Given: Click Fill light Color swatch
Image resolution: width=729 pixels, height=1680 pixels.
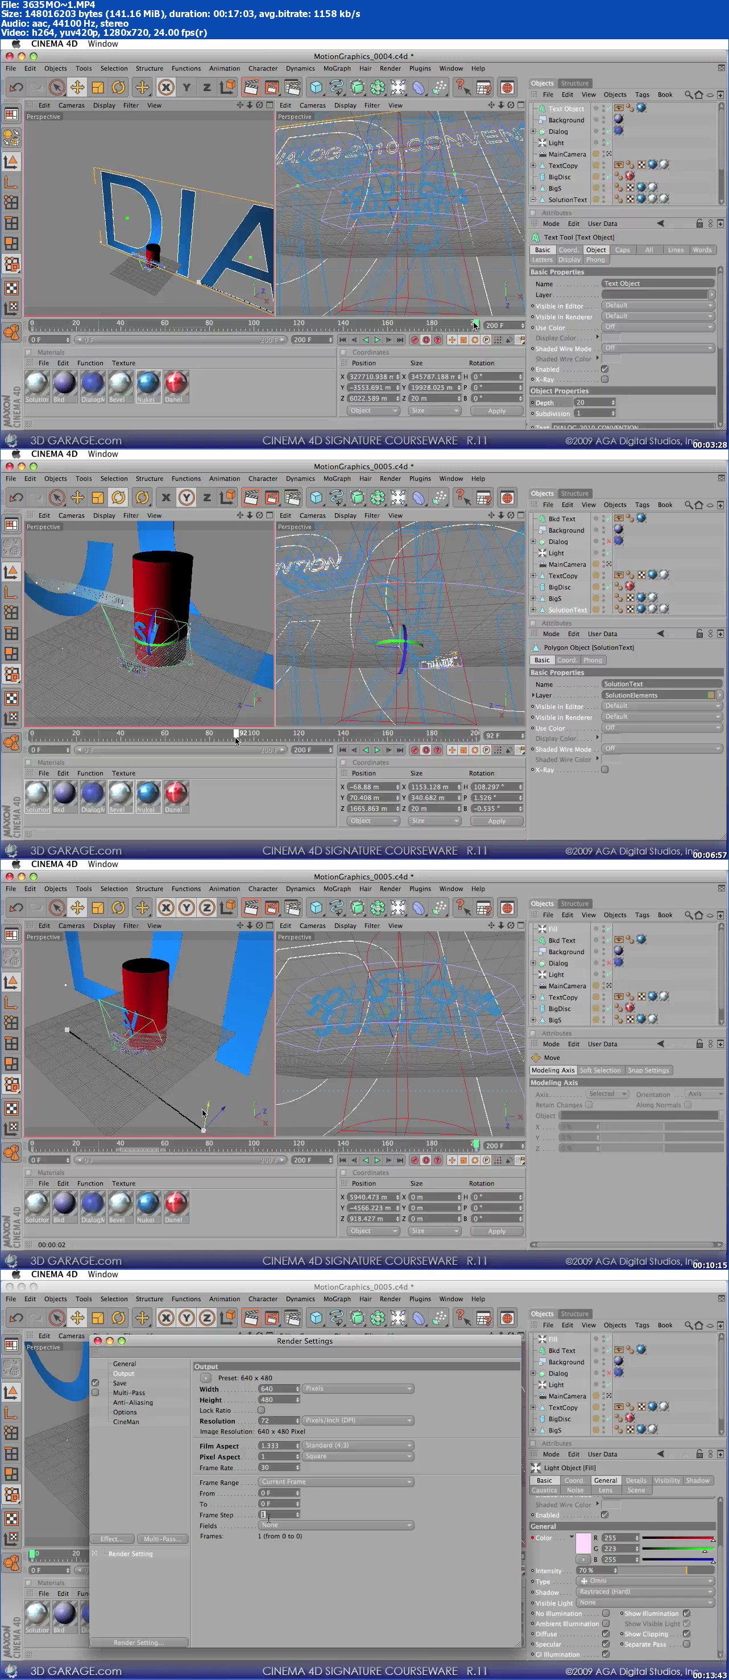Looking at the screenshot, I should pos(583,1543).
